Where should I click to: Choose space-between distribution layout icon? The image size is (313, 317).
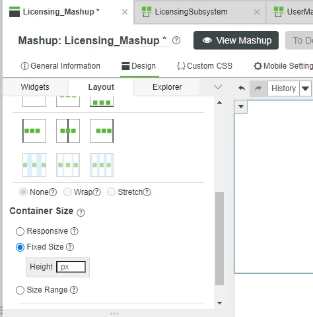pos(34,165)
